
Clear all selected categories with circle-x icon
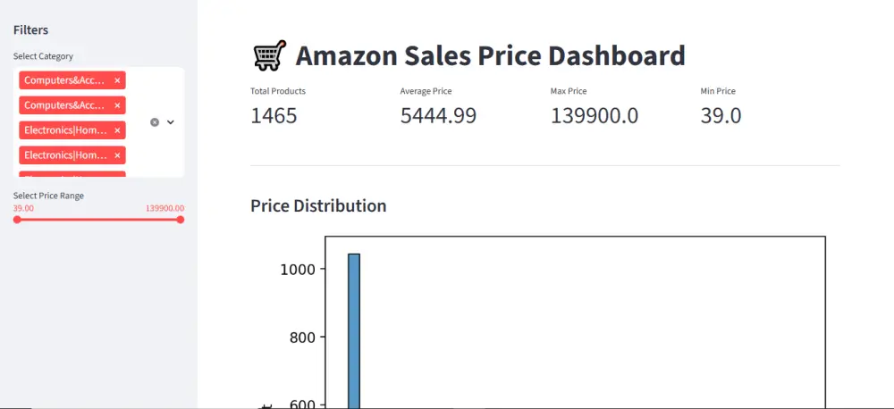pyautogui.click(x=155, y=121)
